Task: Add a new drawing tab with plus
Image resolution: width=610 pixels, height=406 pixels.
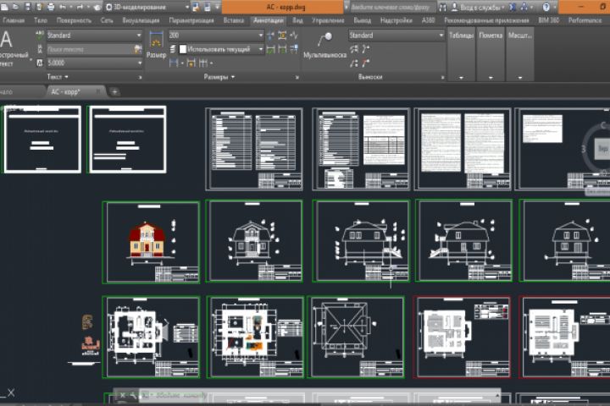Action: point(114,91)
